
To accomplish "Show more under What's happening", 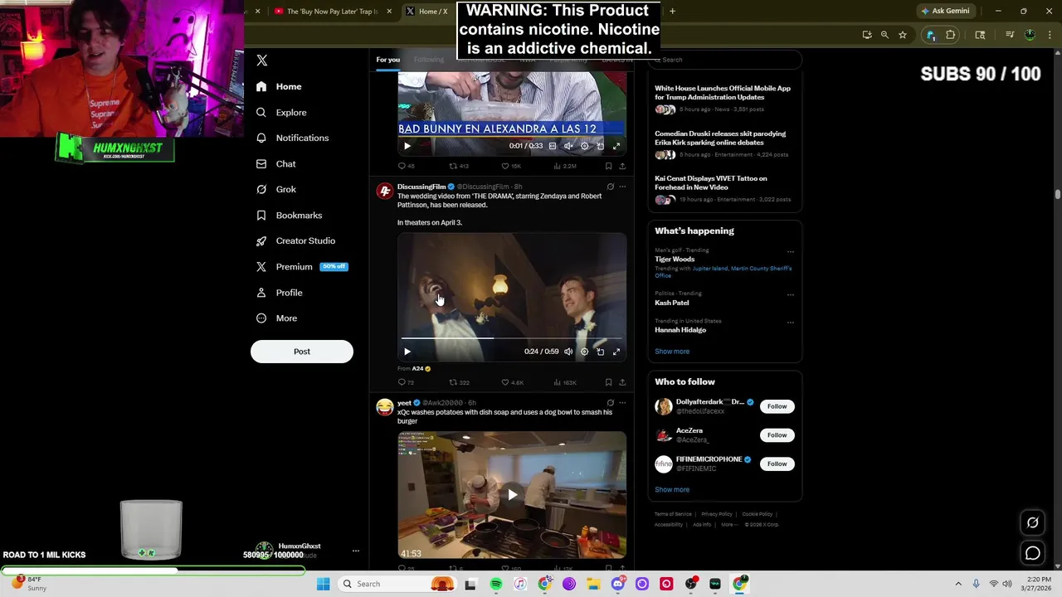I will coord(672,352).
